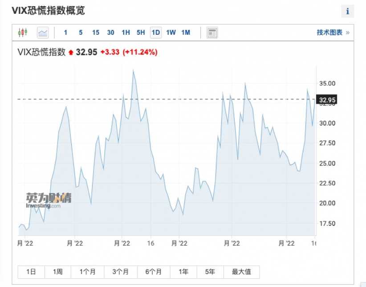This screenshot has height=287, width=366.
Task: Open the news overlay icon in toolbar
Action: pyautogui.click(x=212, y=33)
